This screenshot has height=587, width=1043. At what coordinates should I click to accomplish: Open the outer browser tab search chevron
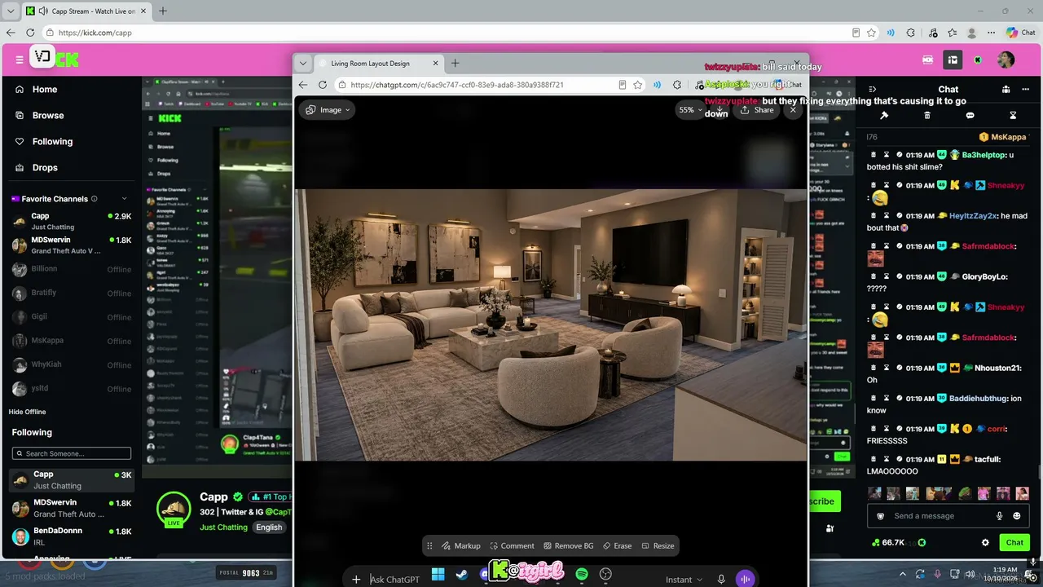pyautogui.click(x=10, y=11)
